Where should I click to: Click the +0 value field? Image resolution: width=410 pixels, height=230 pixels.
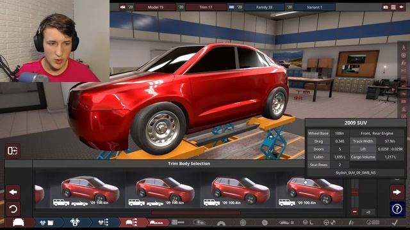(x=368, y=212)
